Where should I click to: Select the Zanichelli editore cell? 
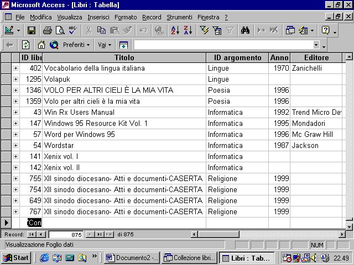(316, 68)
